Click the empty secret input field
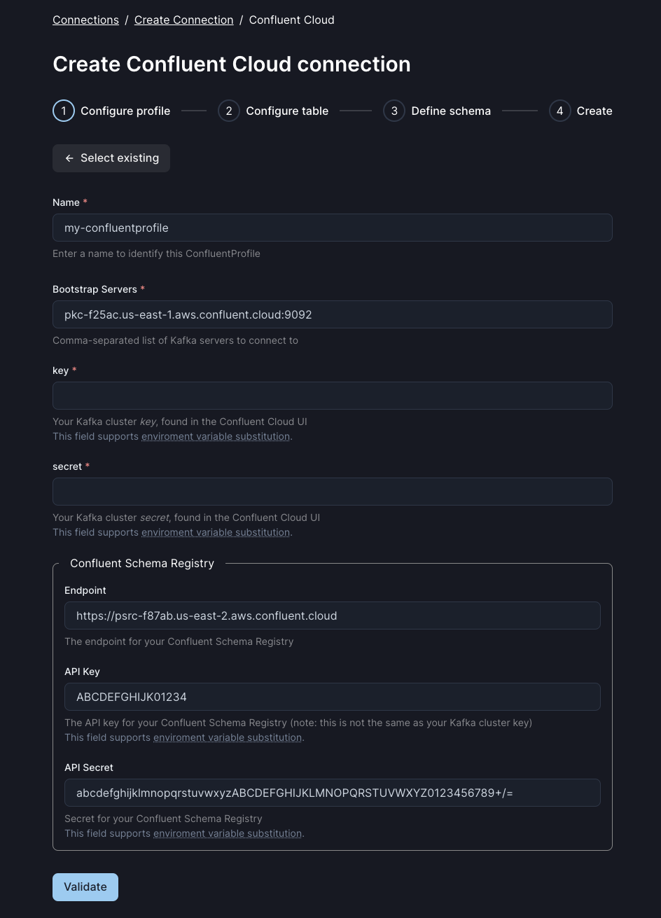The width and height of the screenshot is (661, 918). coord(333,492)
